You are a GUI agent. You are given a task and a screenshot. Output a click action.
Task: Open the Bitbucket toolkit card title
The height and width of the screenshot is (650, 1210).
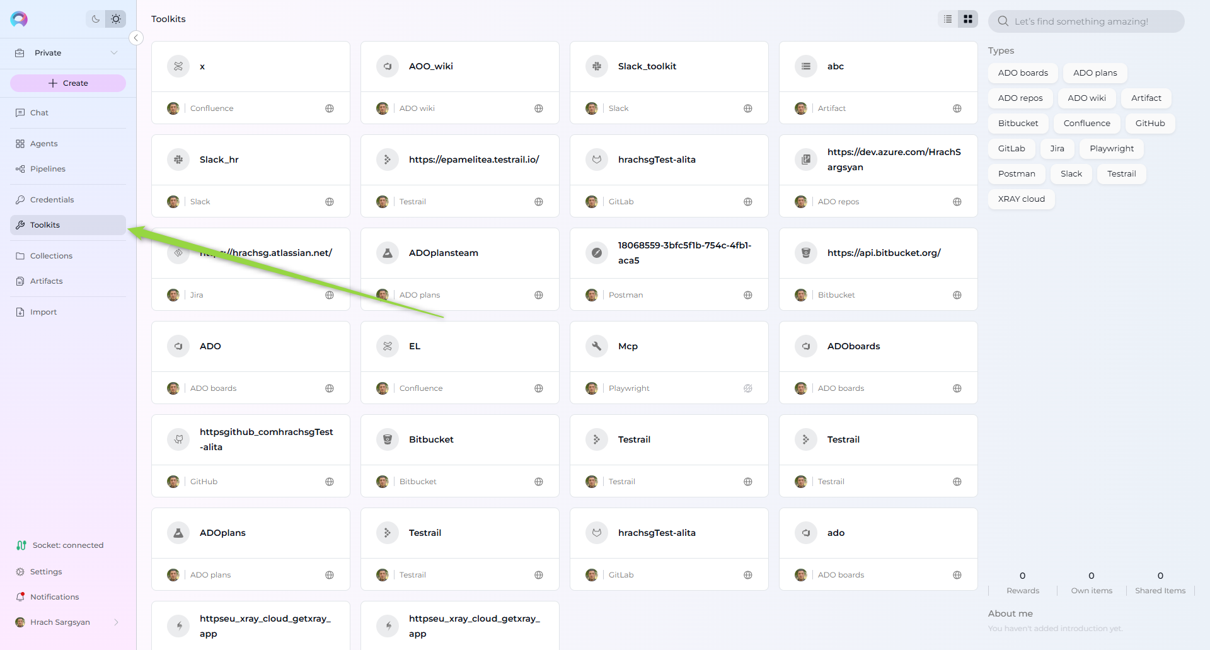431,439
